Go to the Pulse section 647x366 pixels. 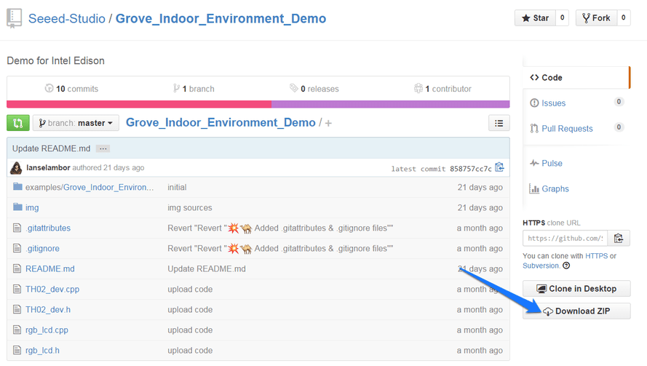point(552,163)
